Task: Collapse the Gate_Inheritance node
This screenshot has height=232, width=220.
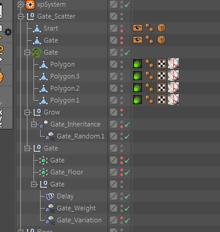Action: coord(34,125)
